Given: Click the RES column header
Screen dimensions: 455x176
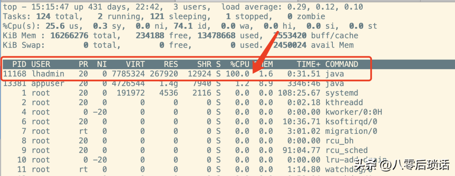Looking at the screenshot, I should click(x=171, y=64).
